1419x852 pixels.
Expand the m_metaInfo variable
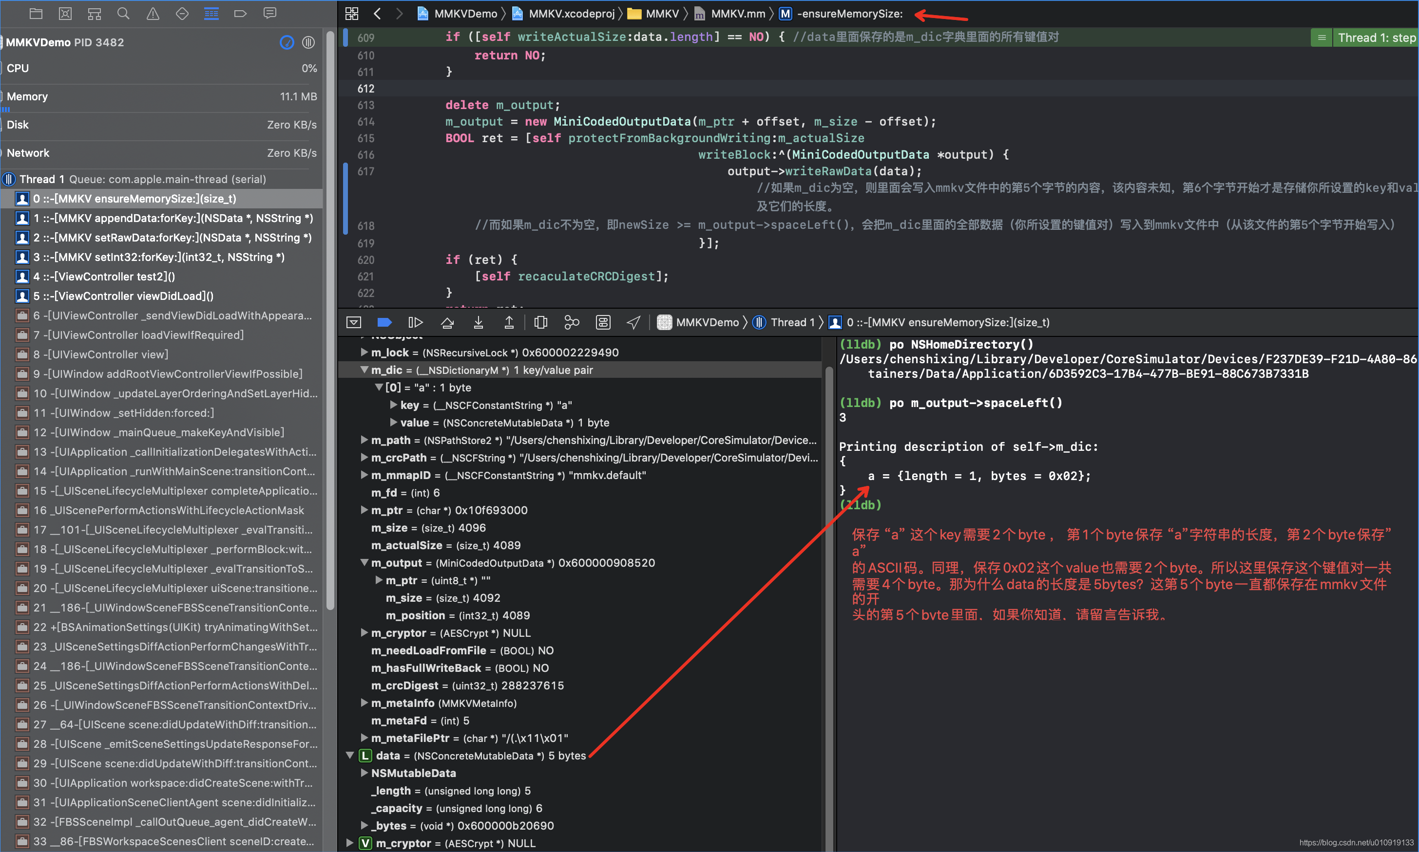point(364,704)
